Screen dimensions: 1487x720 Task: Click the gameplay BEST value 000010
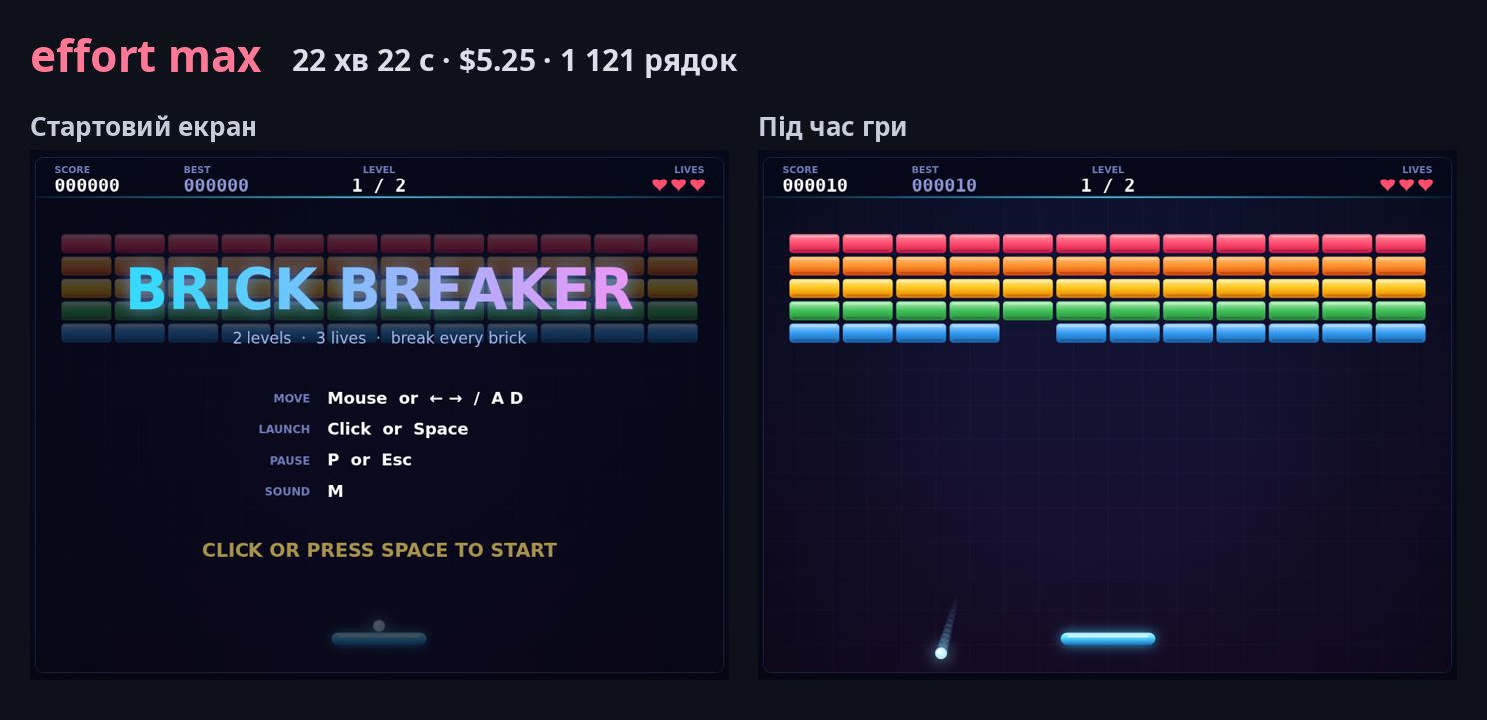pyautogui.click(x=944, y=185)
